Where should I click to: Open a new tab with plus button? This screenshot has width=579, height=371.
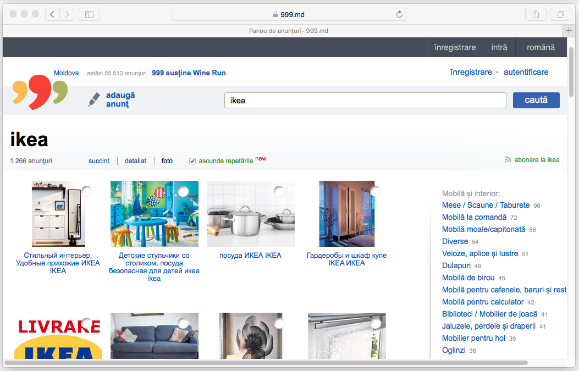[569, 31]
